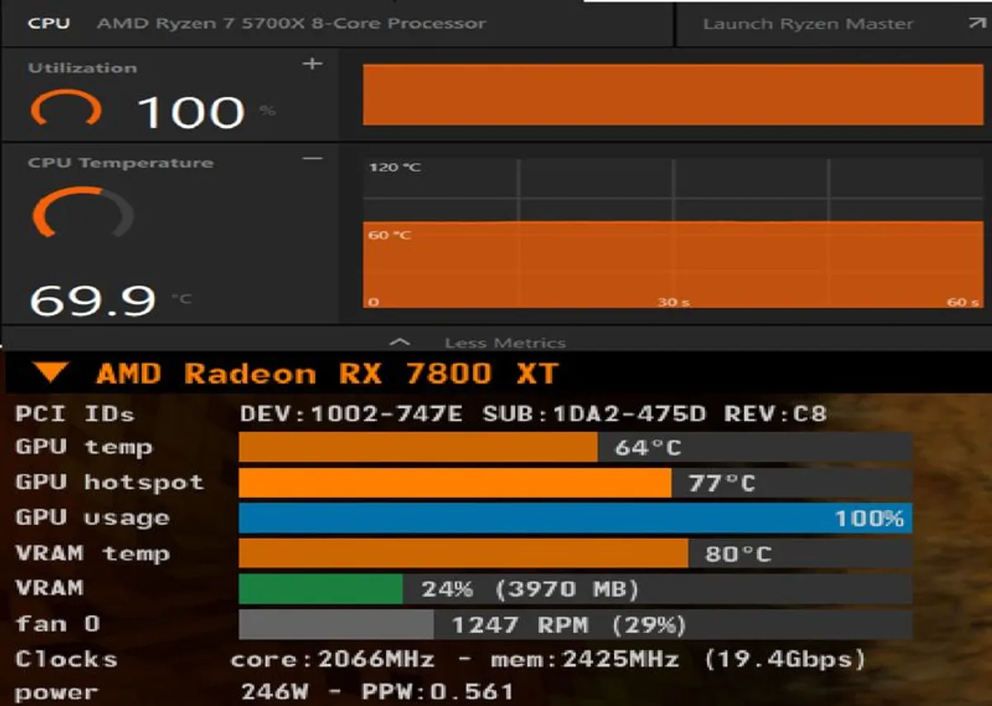Click the green VRAM 24% usage bar

point(575,589)
